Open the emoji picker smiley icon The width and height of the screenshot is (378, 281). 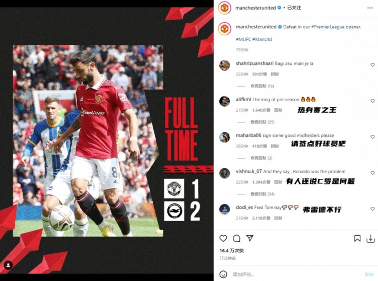point(223,274)
